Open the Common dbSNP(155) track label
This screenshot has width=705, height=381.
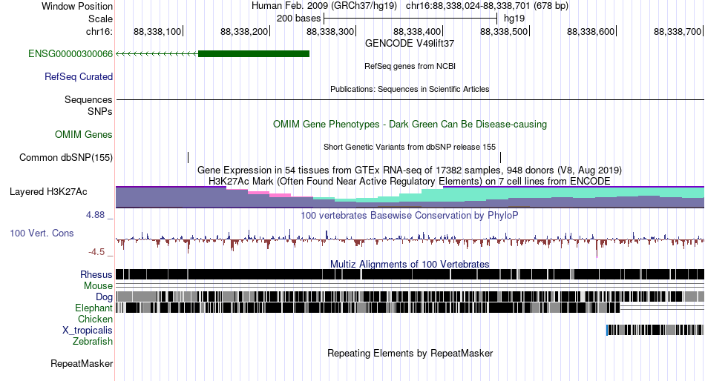coord(65,158)
